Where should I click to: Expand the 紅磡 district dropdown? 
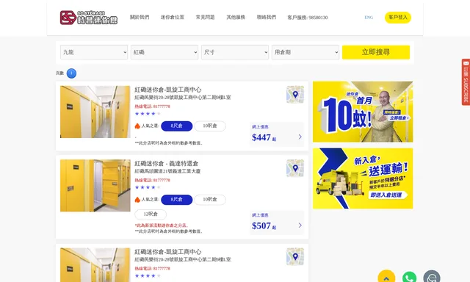click(164, 52)
